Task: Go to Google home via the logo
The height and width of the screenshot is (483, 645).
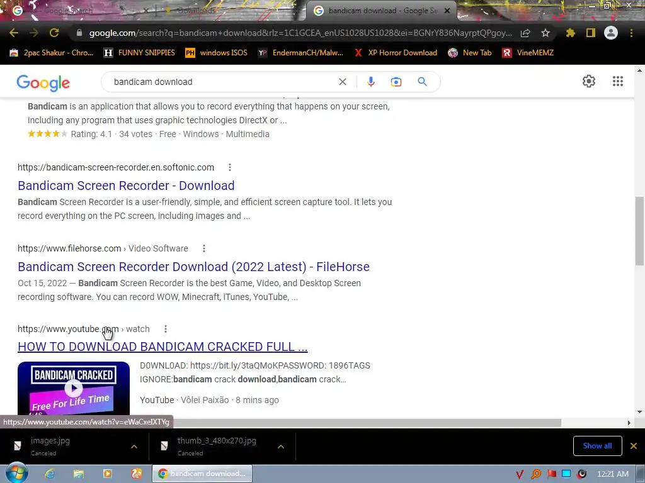Action: pos(43,83)
